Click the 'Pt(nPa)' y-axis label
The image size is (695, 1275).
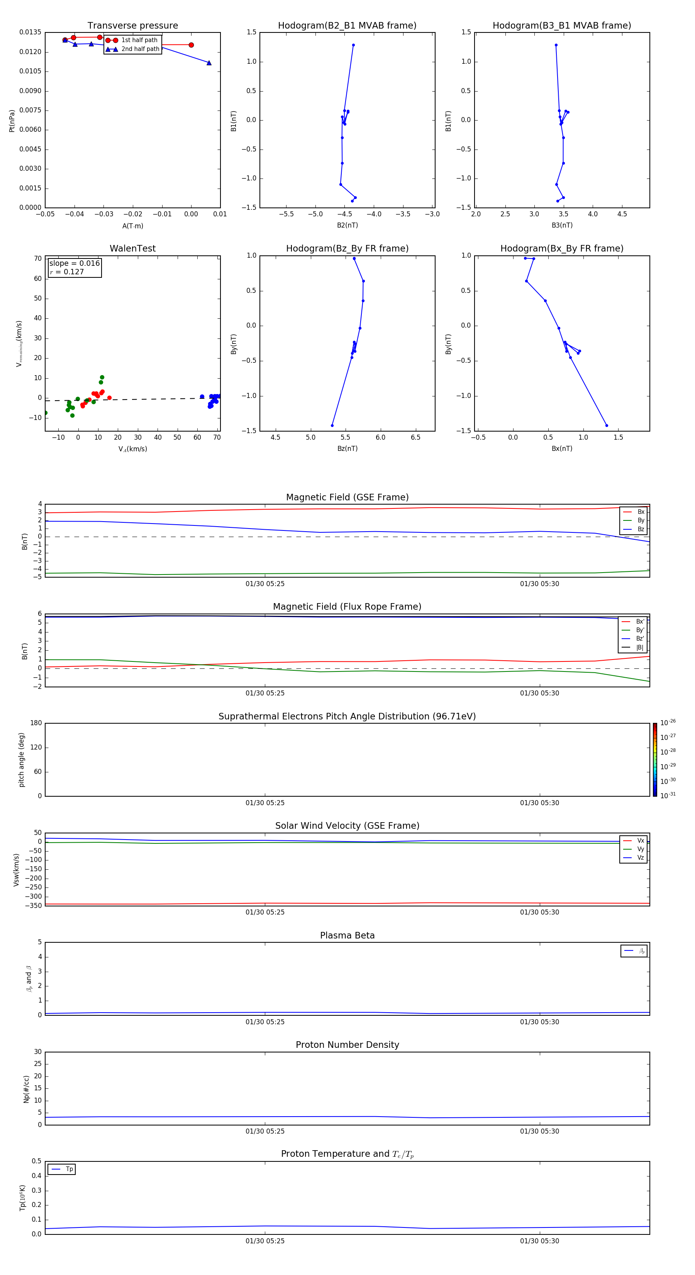(x=12, y=121)
